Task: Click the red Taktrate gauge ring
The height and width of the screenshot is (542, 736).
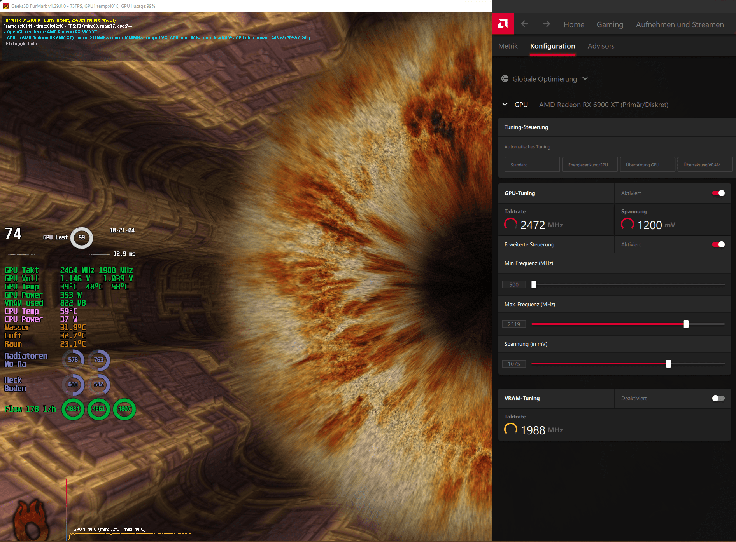Action: click(511, 224)
